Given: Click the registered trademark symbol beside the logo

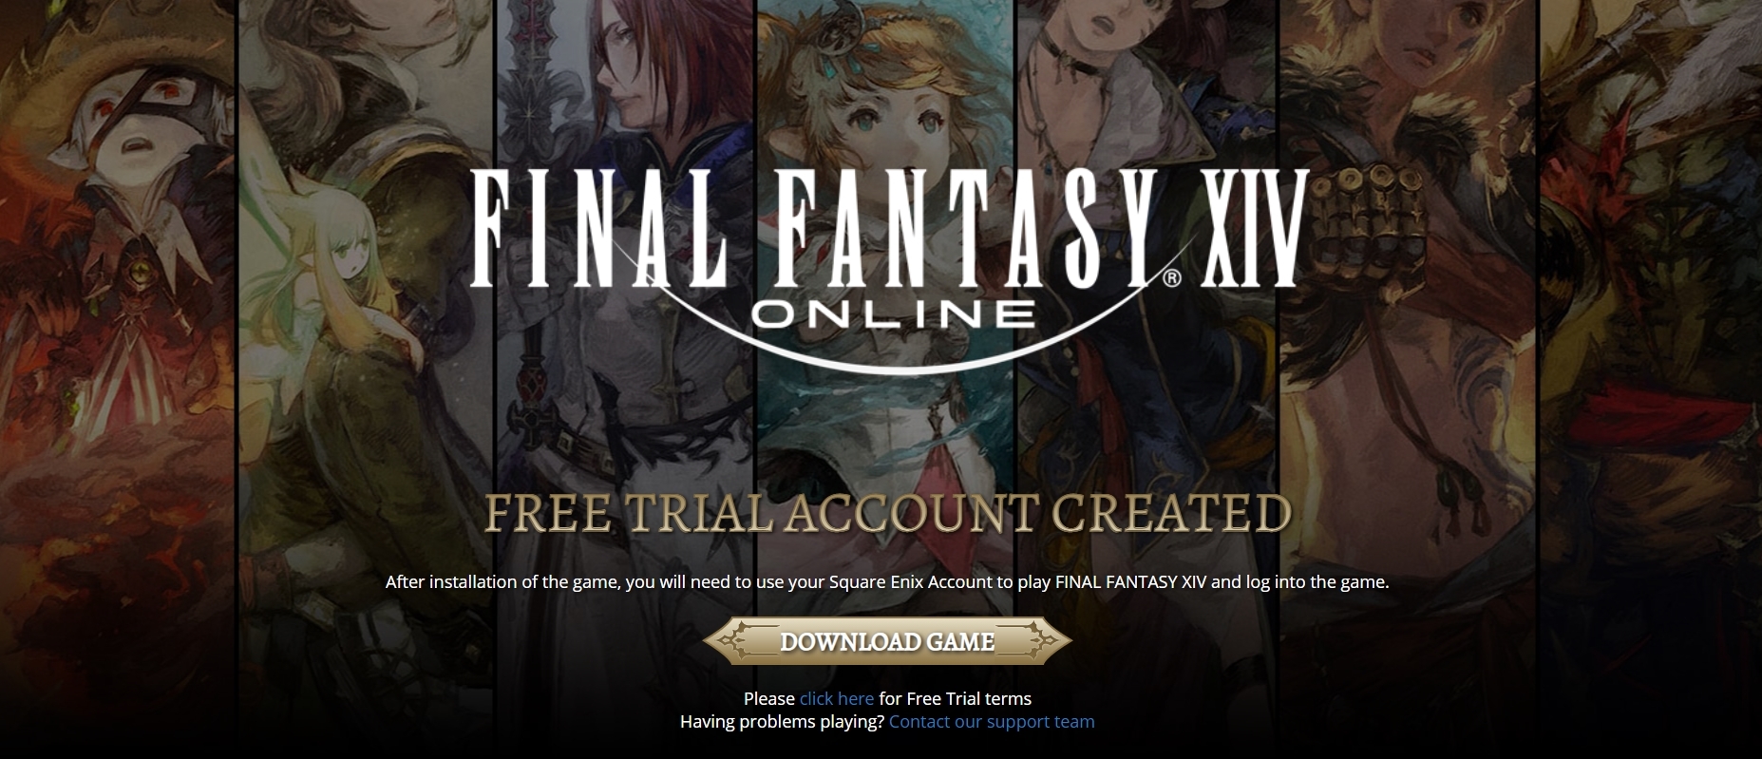Looking at the screenshot, I should pos(1171,277).
